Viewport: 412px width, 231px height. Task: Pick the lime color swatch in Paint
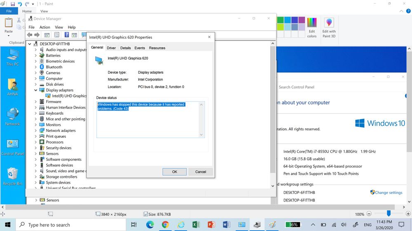coord(280,27)
